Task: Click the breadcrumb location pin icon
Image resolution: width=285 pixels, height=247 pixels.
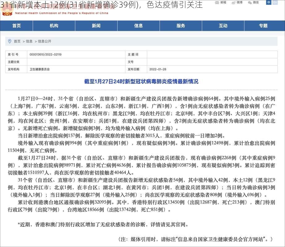Action: pos(10,40)
